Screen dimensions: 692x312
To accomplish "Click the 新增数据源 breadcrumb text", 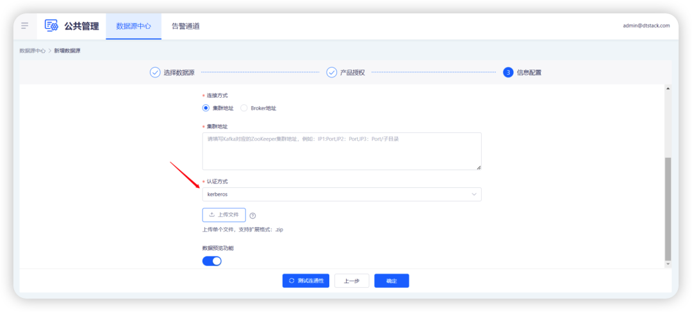I will point(67,51).
